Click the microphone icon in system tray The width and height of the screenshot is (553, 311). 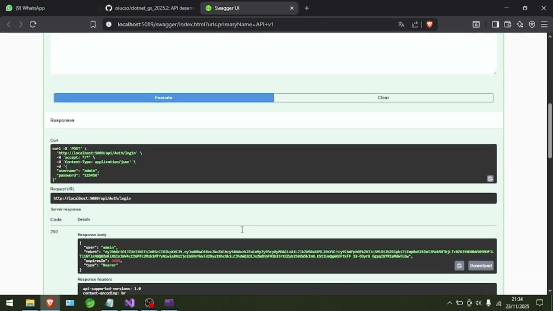point(489,303)
